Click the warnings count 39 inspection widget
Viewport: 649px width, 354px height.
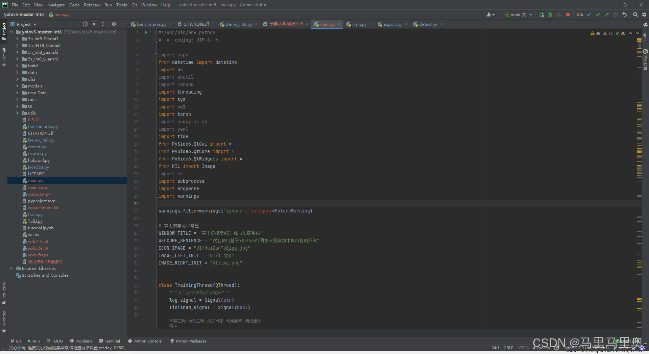point(595,33)
